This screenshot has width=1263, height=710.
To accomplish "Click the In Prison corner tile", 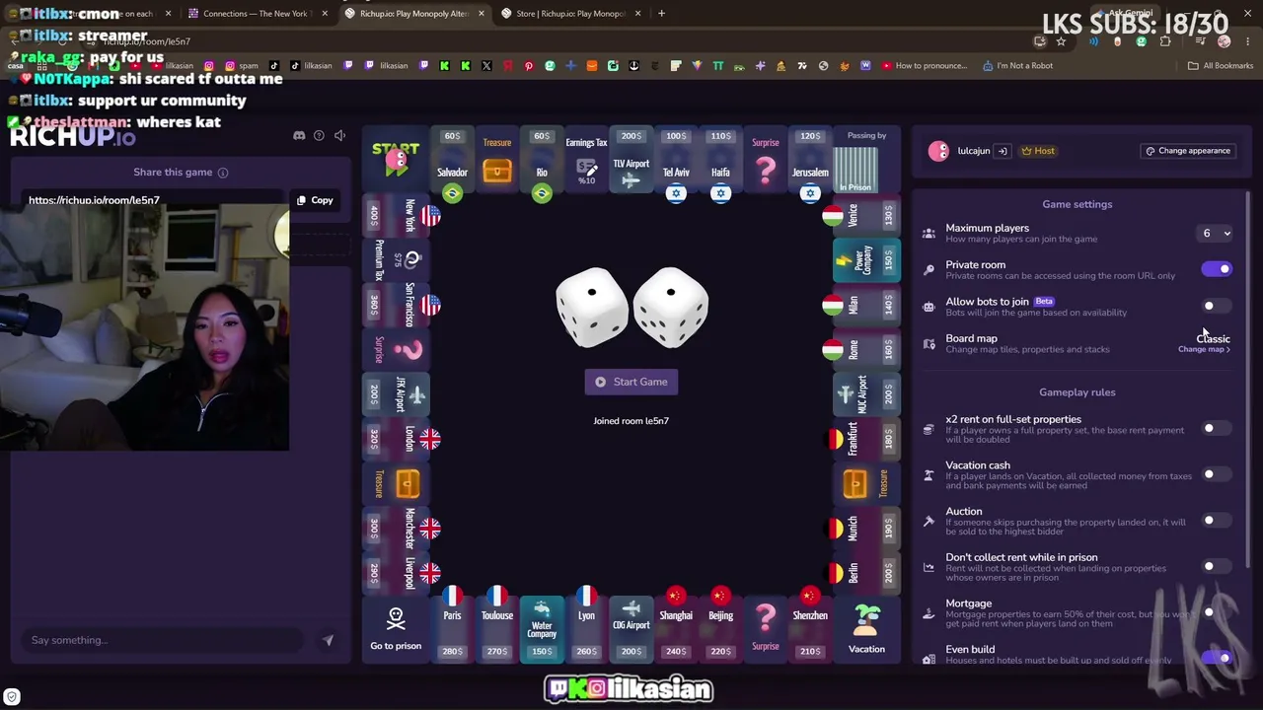I will tap(855, 168).
